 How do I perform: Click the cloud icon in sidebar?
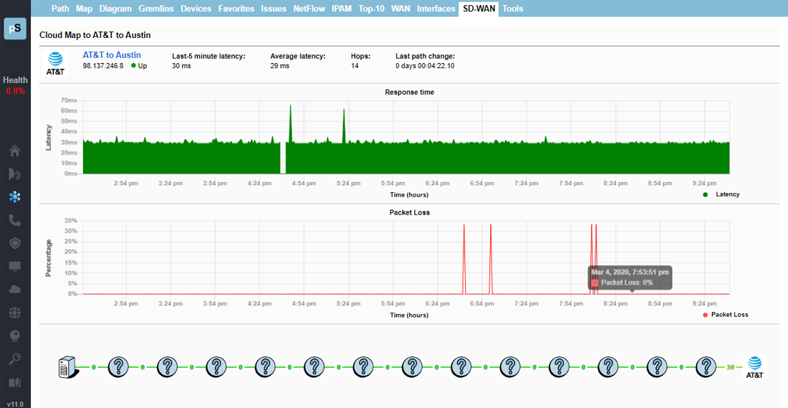[x=15, y=289]
